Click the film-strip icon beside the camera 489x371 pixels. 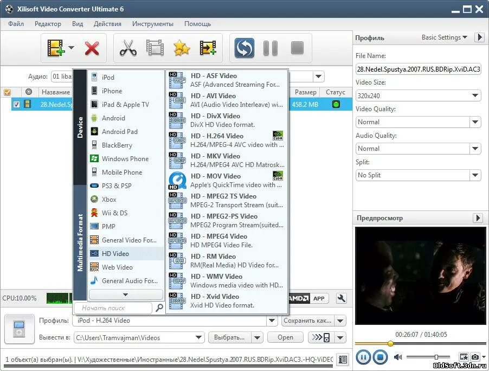coord(464,356)
